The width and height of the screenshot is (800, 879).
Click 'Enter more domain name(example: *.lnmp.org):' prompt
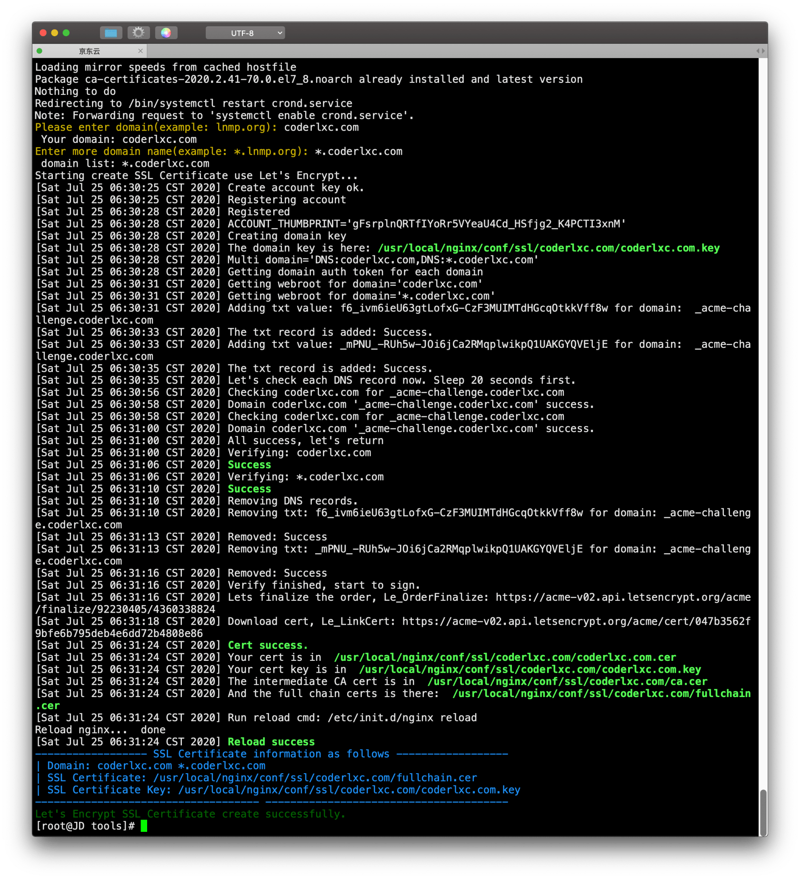[x=171, y=152]
